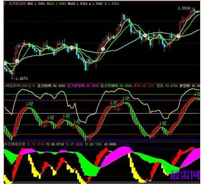
Task: Click the MA5:1.5491 readout
Action: pos(36,4)
